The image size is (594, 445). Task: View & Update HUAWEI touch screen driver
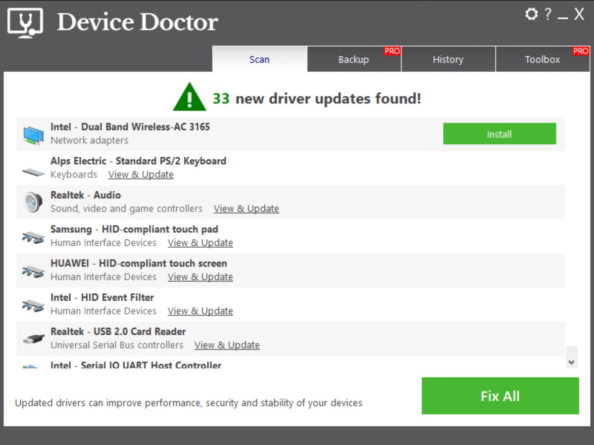pyautogui.click(x=200, y=277)
